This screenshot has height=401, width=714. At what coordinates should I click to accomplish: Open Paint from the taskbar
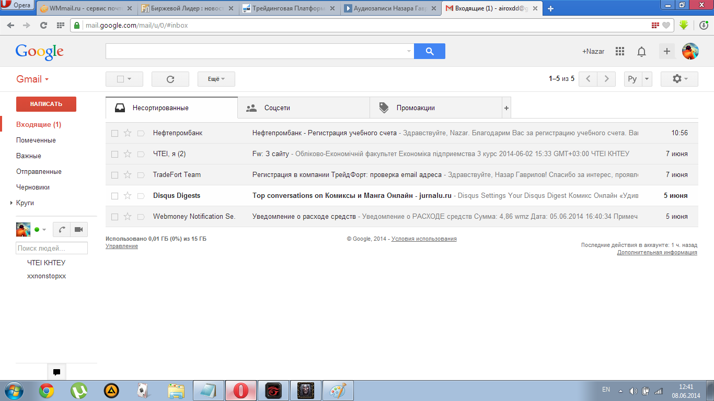tap(338, 391)
